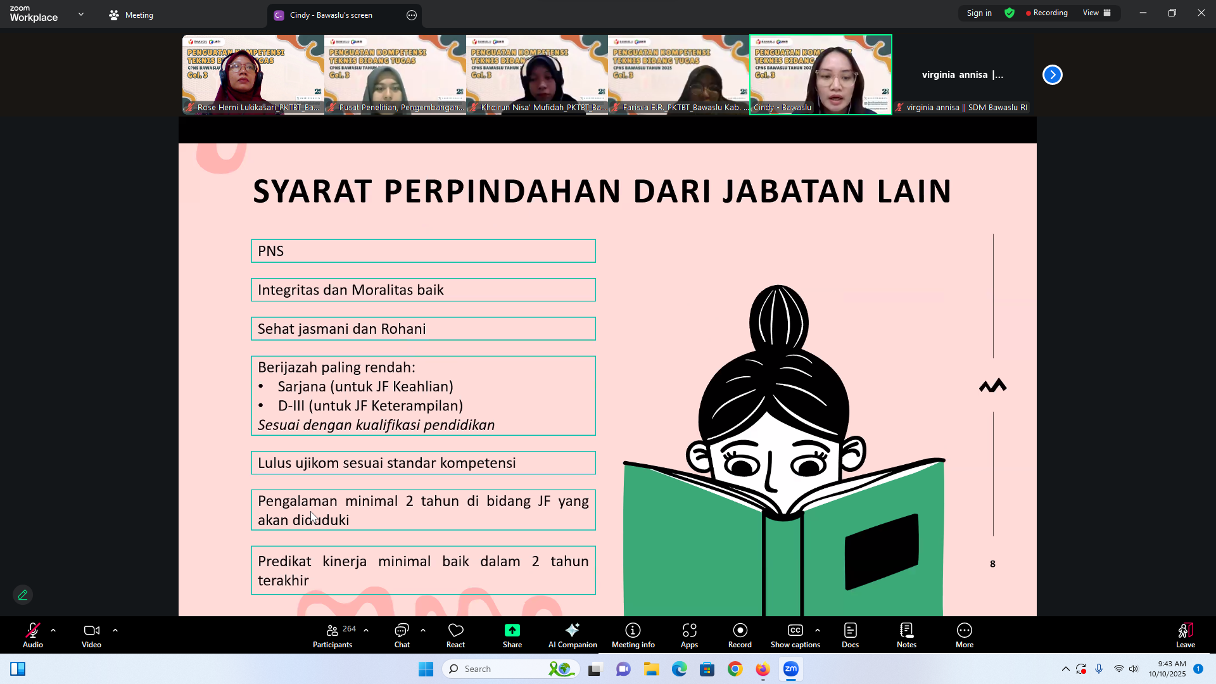Click the Sign in button
This screenshot has width=1216, height=684.
979,13
